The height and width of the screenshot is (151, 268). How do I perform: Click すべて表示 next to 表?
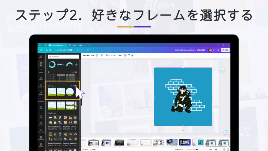click(x=74, y=72)
